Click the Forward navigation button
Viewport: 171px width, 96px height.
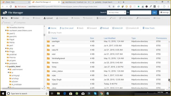click(92, 28)
